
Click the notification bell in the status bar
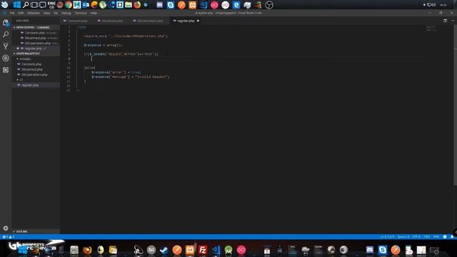coord(452,236)
